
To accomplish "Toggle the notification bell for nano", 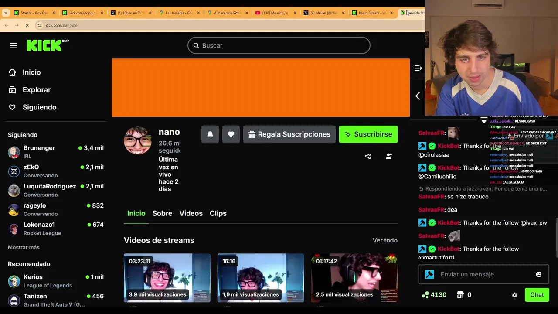I will tap(210, 134).
